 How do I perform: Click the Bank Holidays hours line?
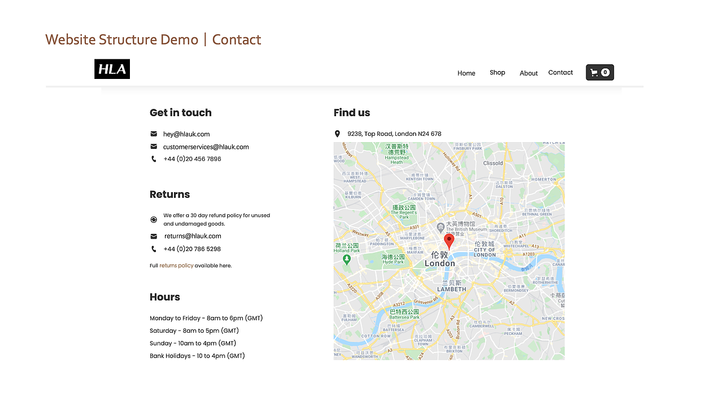click(197, 356)
